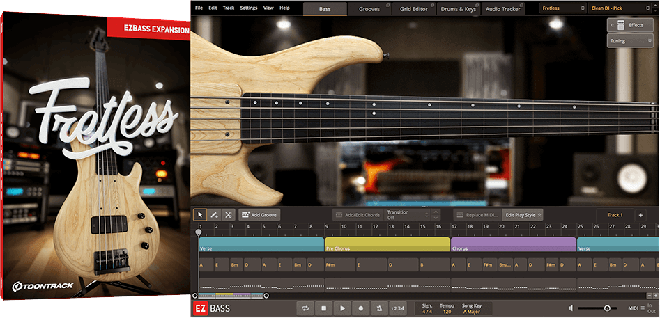Toggle the 1234 count-in
The width and height of the screenshot is (660, 318).
398,308
